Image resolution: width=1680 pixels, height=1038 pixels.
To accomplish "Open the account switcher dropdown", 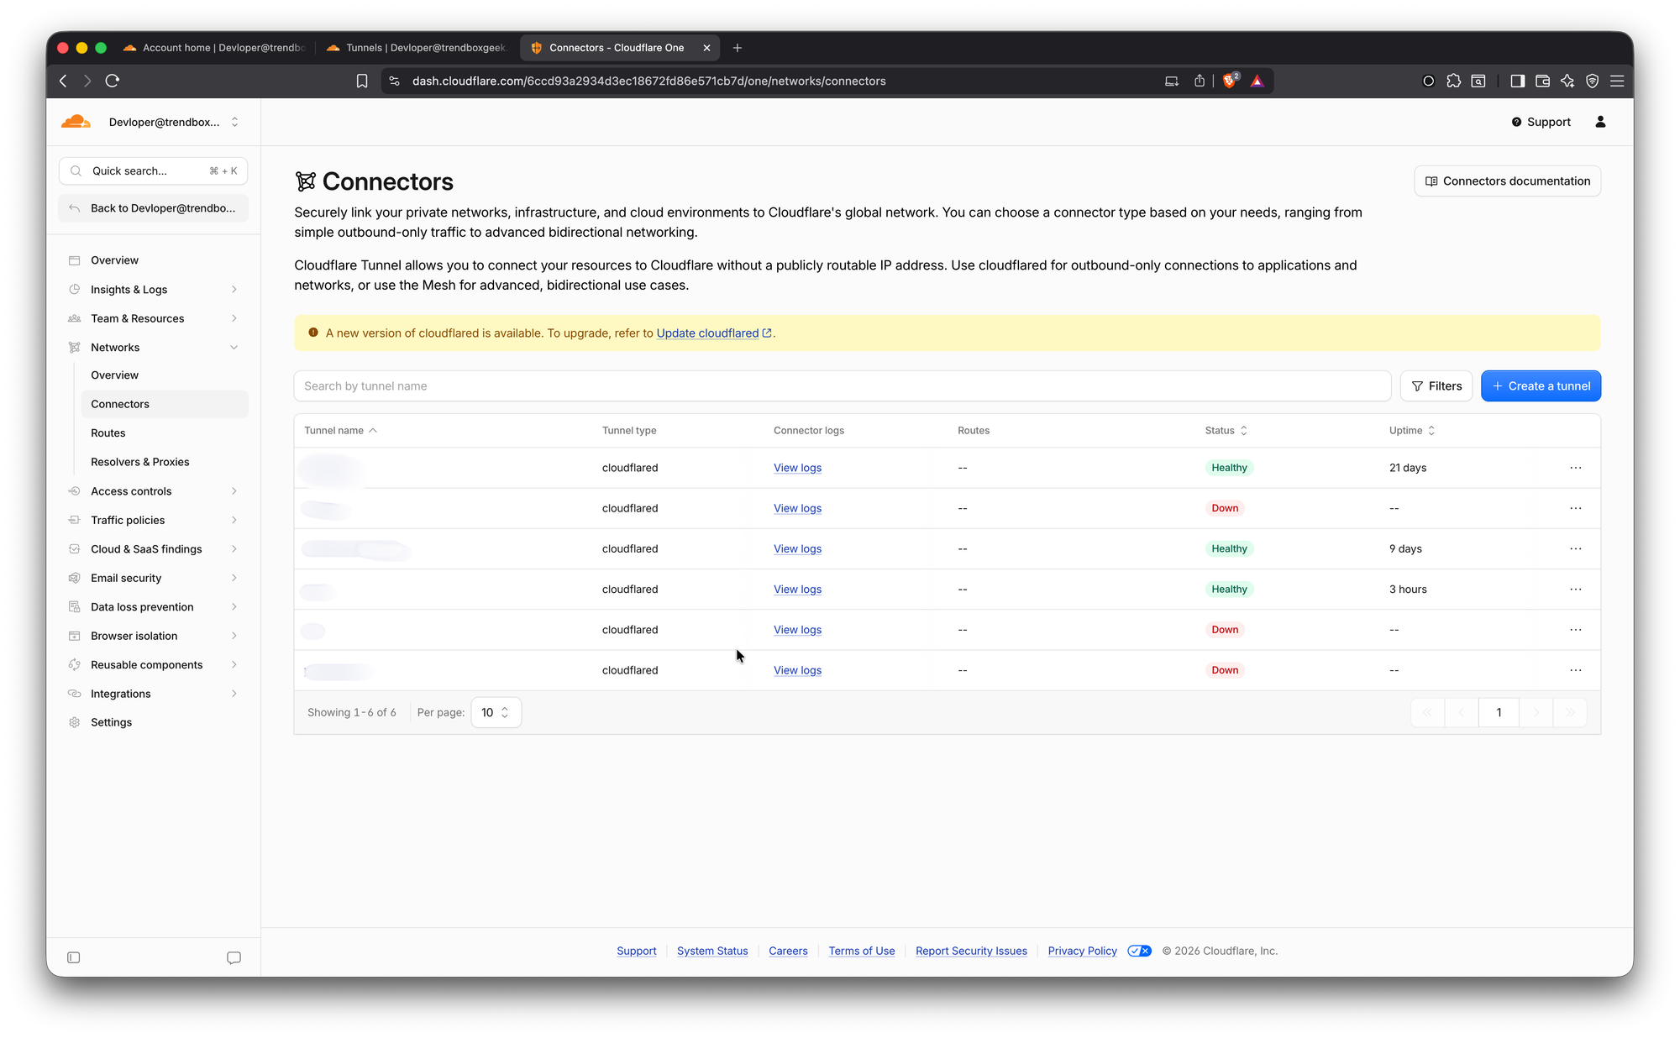I will coord(174,122).
